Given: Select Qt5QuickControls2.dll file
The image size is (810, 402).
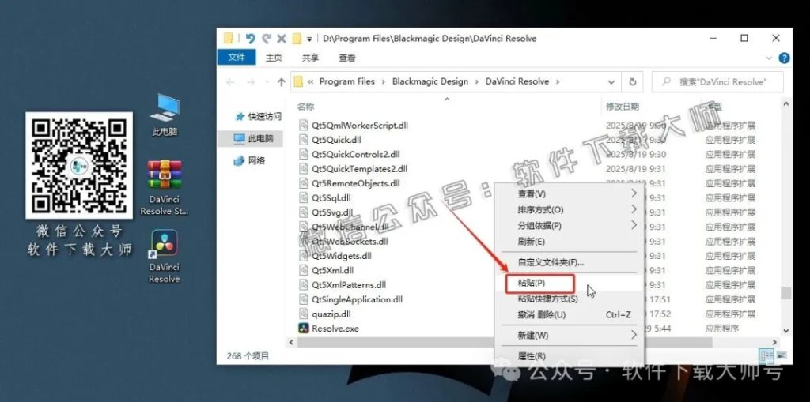Looking at the screenshot, I should pyautogui.click(x=356, y=154).
